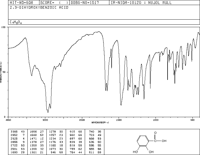This screenshot has width=200, height=155.
Task: Click the C atom of the carboxyl group
Action: pos(155,141)
